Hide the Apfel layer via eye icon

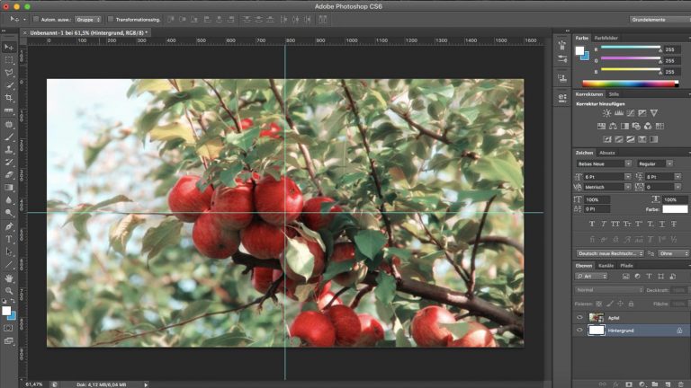[x=579, y=318]
